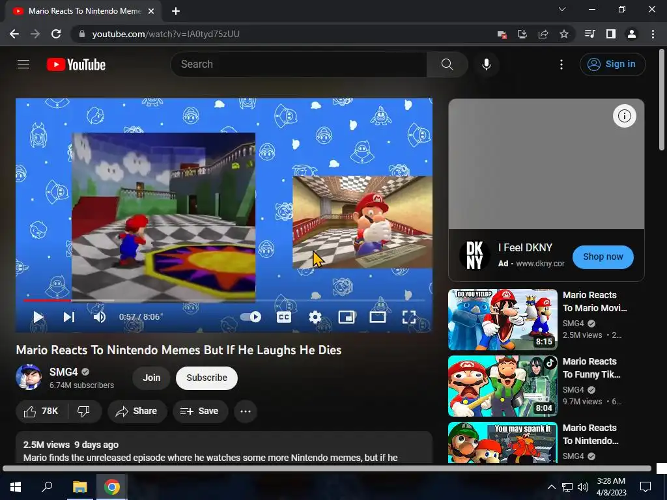The width and height of the screenshot is (667, 500).
Task: Open the DKNY ad logo
Action: (474, 255)
